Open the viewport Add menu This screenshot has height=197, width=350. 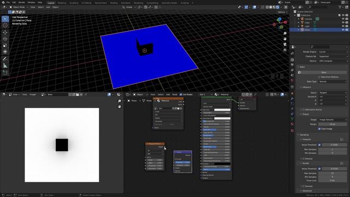coord(48,7)
